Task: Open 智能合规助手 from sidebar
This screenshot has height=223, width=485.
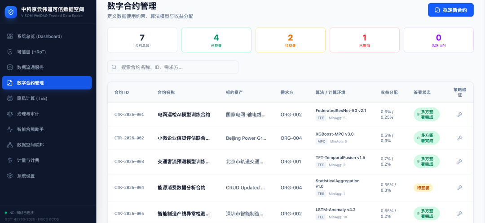Action: (x=47, y=129)
